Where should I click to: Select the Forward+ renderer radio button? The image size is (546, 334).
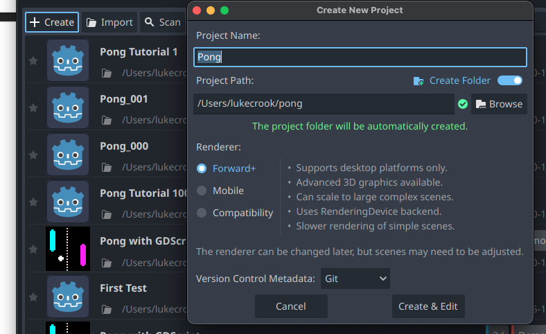tap(202, 168)
